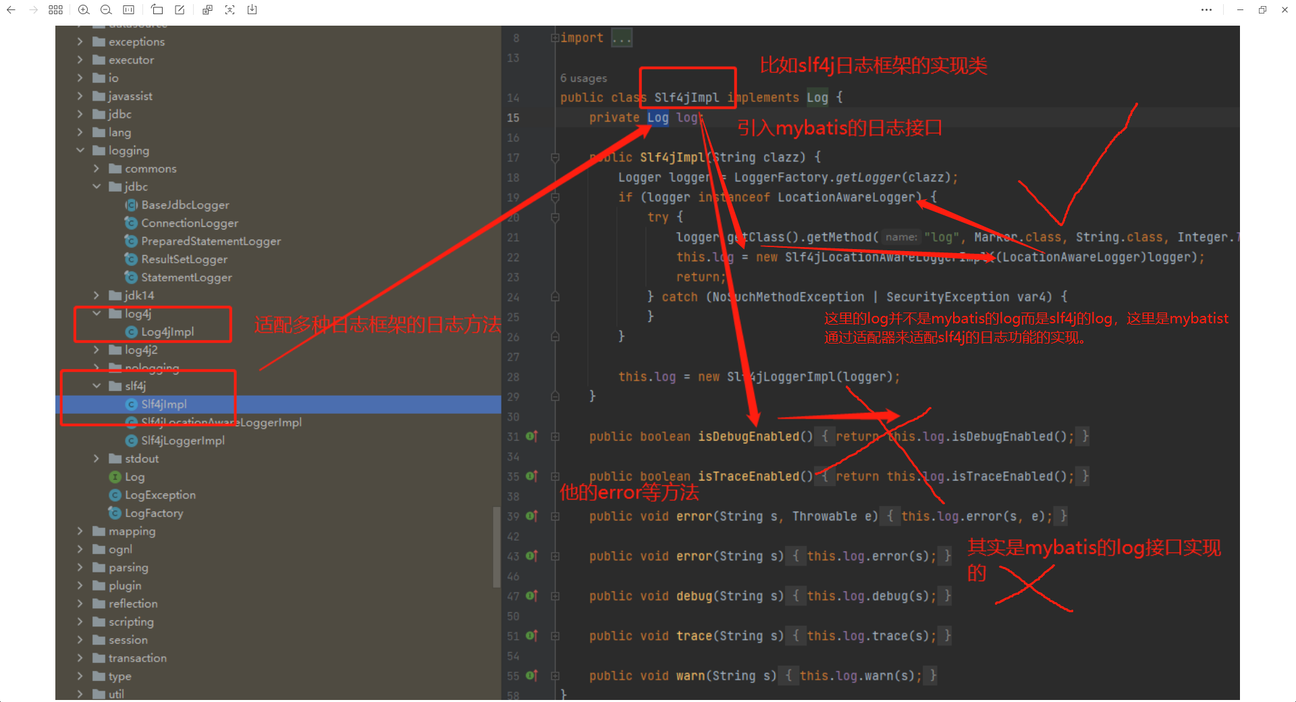Click the override marker beside isDebugEnabled
Viewport: 1296px width, 702px height.
coord(531,437)
